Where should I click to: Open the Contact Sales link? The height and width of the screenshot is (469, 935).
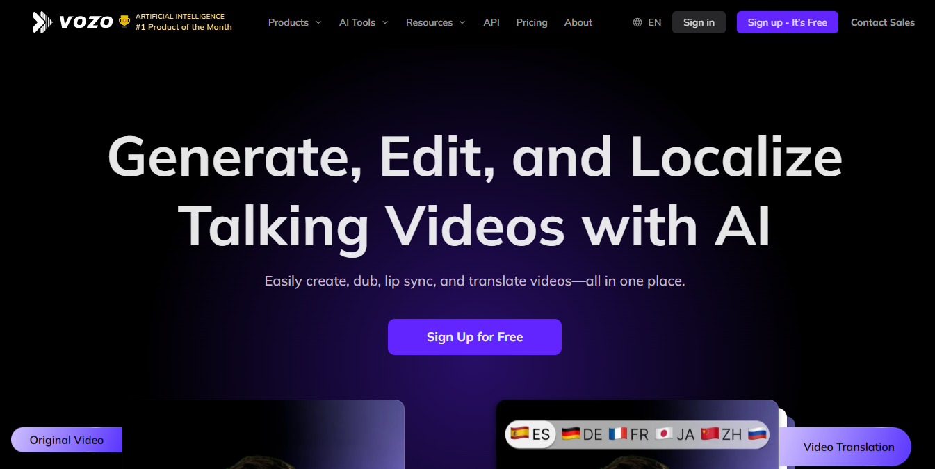tap(883, 22)
